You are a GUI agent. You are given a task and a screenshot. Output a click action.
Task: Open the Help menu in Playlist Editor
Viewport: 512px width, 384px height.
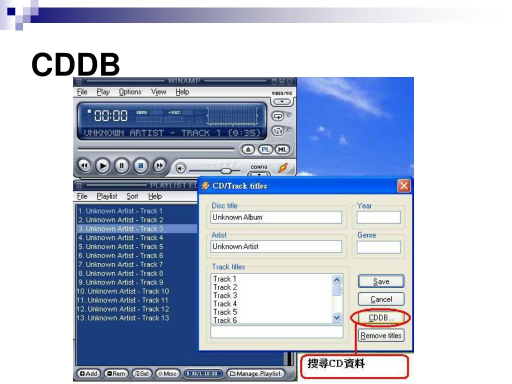pos(155,196)
